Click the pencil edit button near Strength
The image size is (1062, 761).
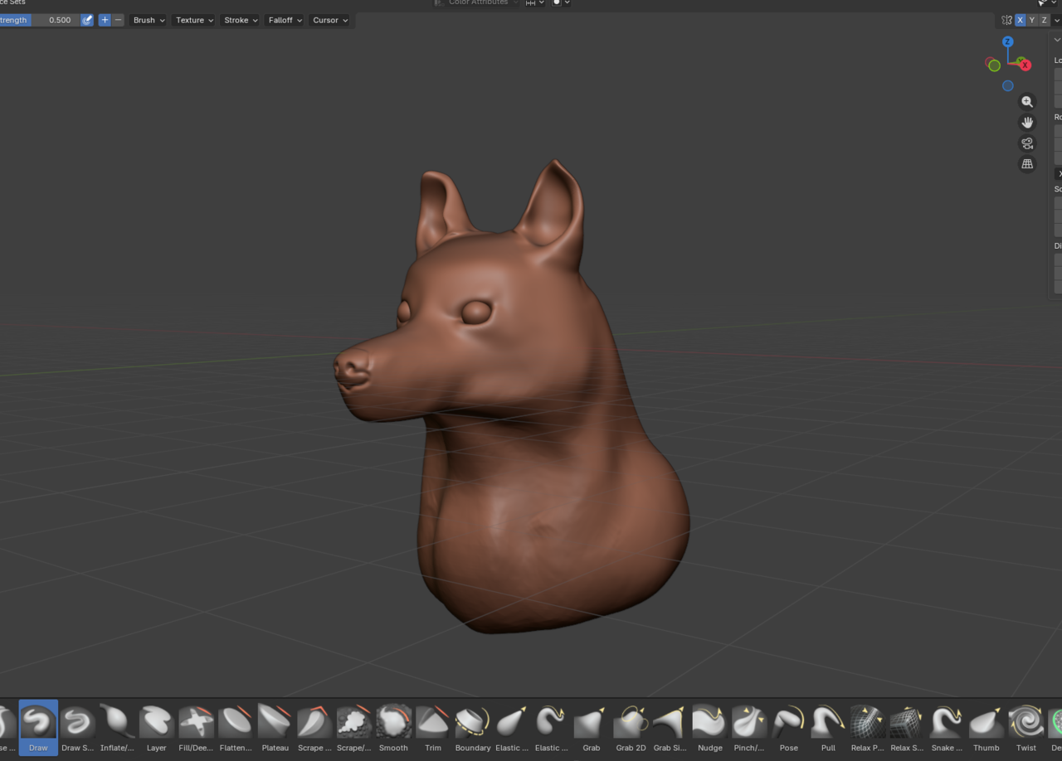[x=87, y=20]
